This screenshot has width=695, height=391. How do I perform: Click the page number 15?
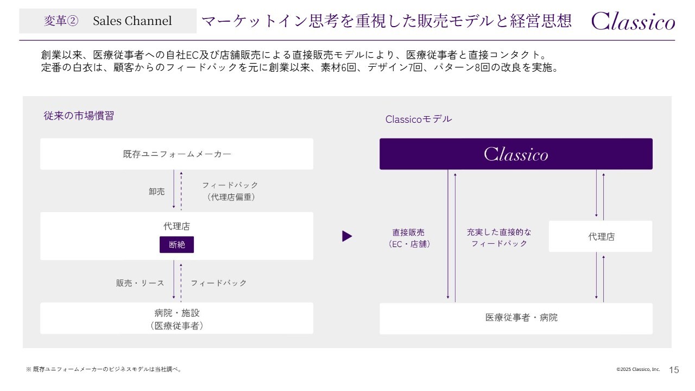point(674,370)
